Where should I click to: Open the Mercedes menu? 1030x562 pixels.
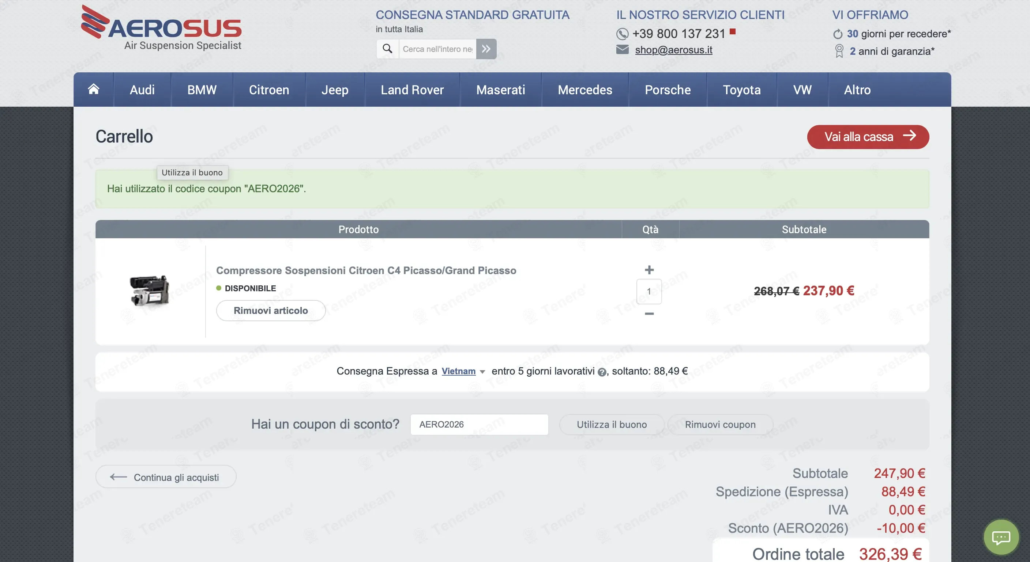pos(585,90)
